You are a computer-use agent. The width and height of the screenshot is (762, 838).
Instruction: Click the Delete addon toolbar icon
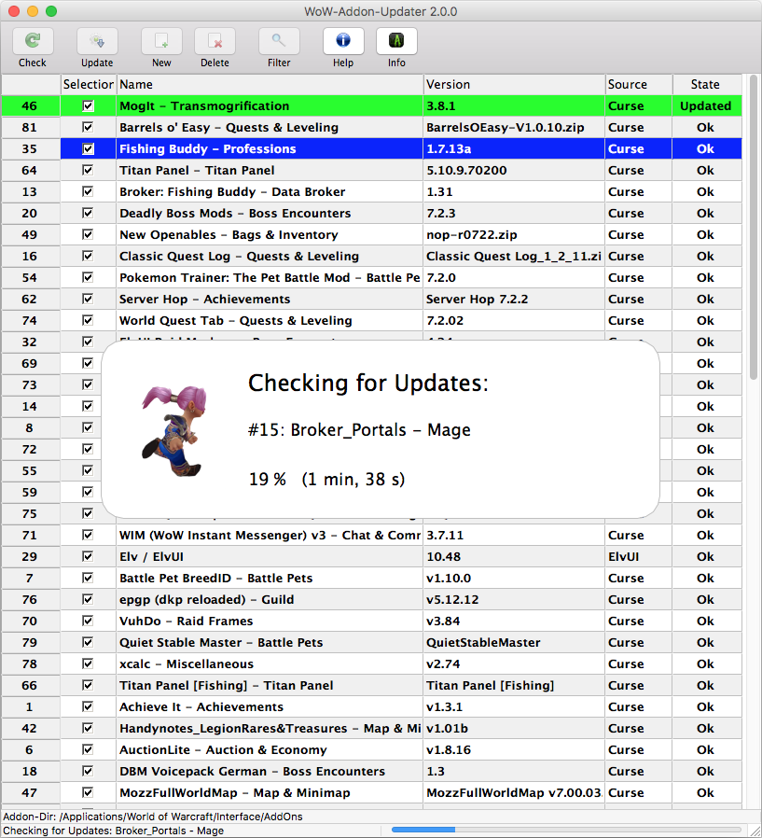click(215, 41)
